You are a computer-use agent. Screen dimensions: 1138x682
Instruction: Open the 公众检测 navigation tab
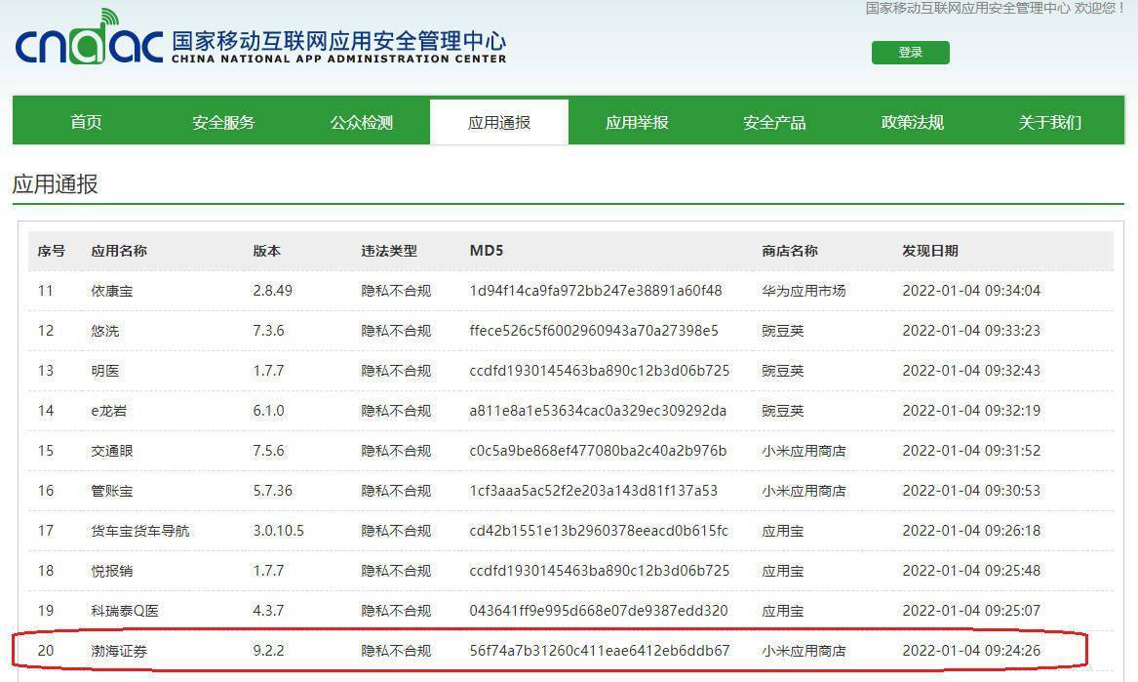point(361,122)
